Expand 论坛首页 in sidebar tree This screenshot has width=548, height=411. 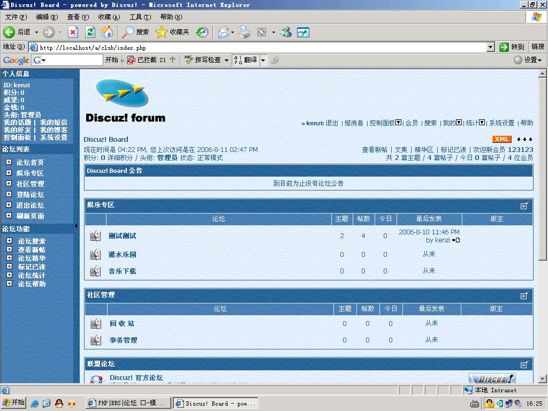[9, 162]
